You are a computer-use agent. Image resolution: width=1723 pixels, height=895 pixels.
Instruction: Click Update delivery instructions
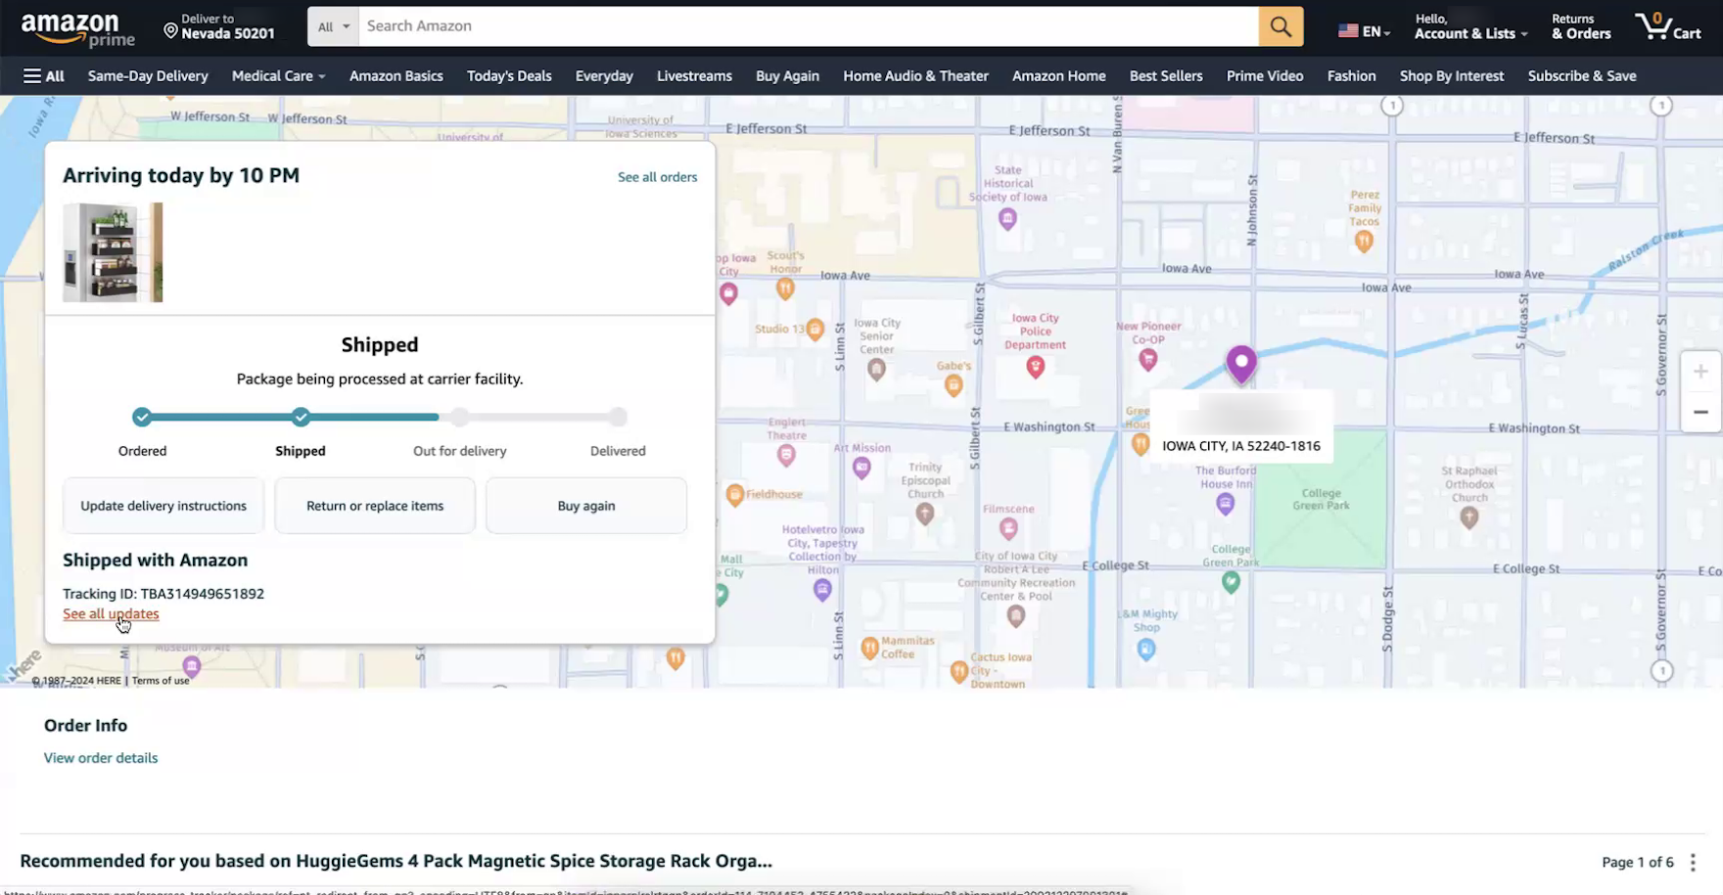pos(163,506)
